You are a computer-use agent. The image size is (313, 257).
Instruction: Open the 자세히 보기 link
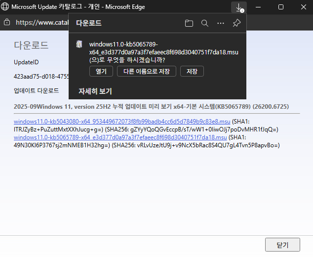pyautogui.click(x=95, y=91)
